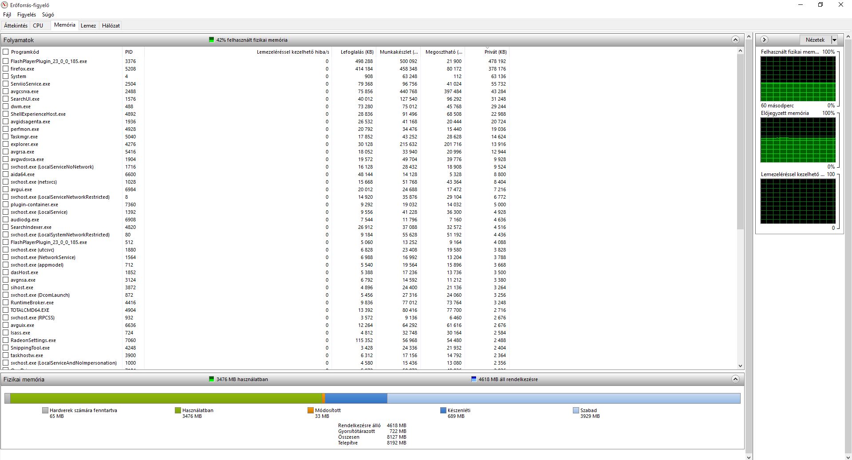Open the Figyelés menu

(x=27, y=15)
